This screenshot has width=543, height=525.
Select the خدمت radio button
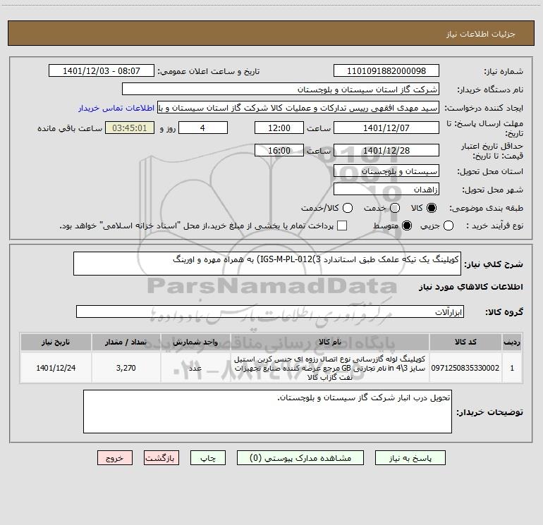[395, 208]
